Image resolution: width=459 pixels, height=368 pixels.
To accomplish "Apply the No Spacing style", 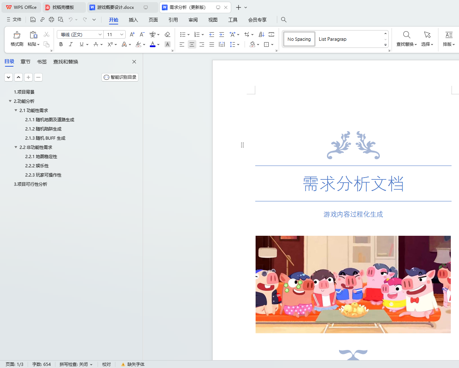I will coord(299,39).
